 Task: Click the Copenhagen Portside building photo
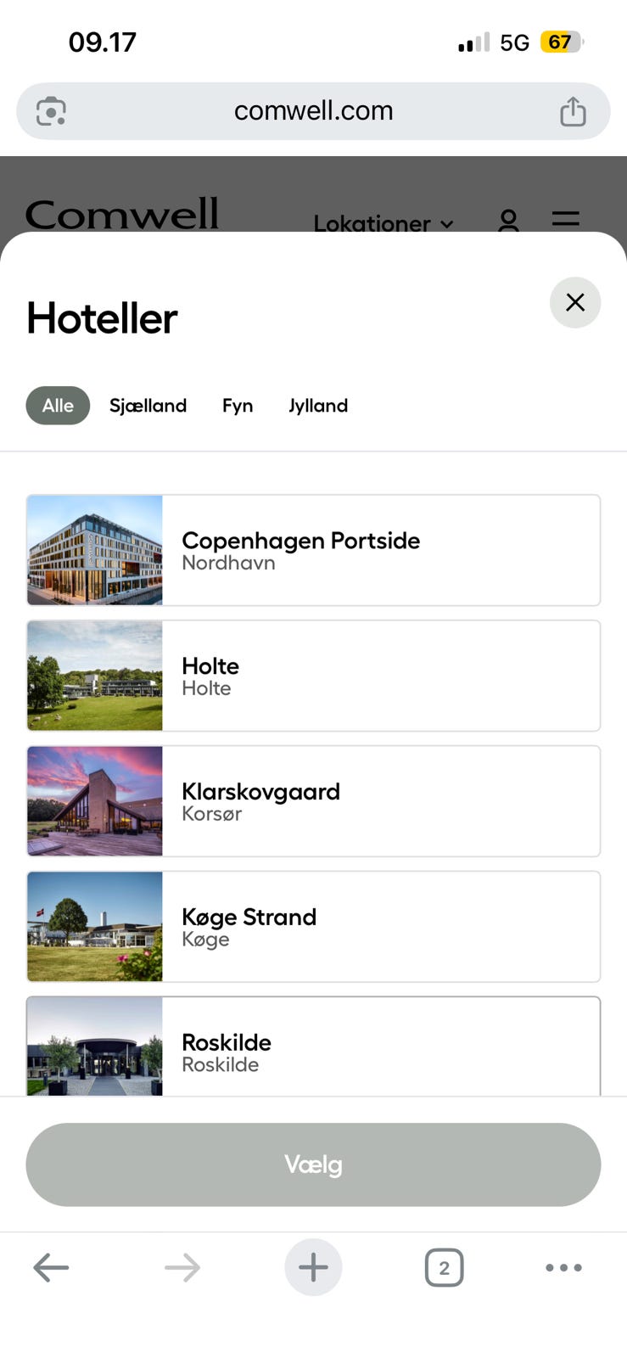tap(95, 550)
